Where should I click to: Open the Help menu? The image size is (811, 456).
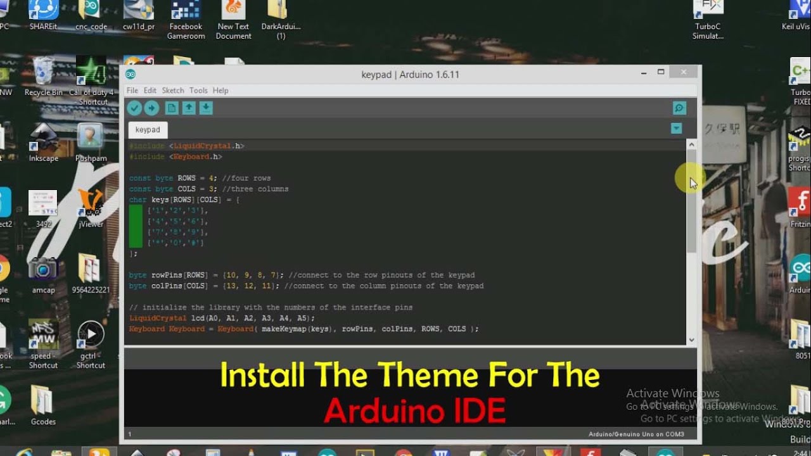[x=220, y=91]
